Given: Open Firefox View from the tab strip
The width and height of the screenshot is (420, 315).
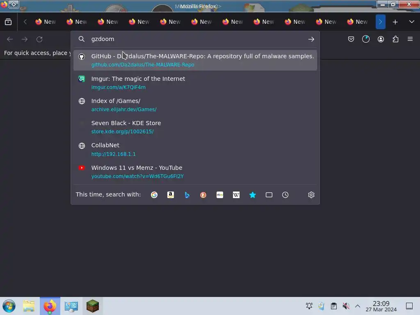Looking at the screenshot, I should click(x=8, y=22).
